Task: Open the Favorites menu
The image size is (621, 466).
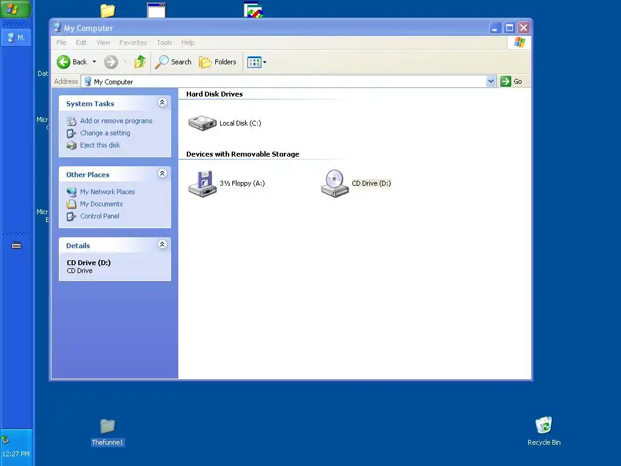Action: pos(133,42)
